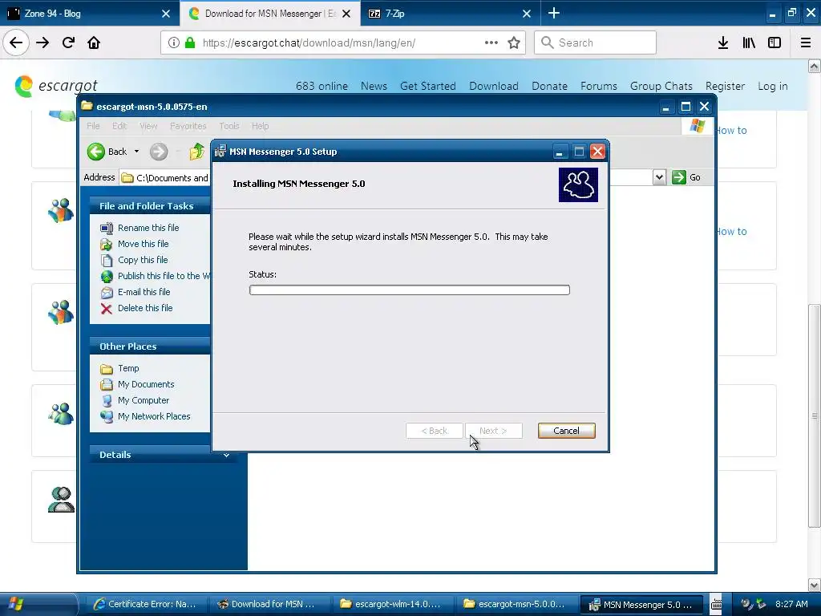Open Temp folder in Other Places
This screenshot has height=616, width=821.
click(128, 368)
